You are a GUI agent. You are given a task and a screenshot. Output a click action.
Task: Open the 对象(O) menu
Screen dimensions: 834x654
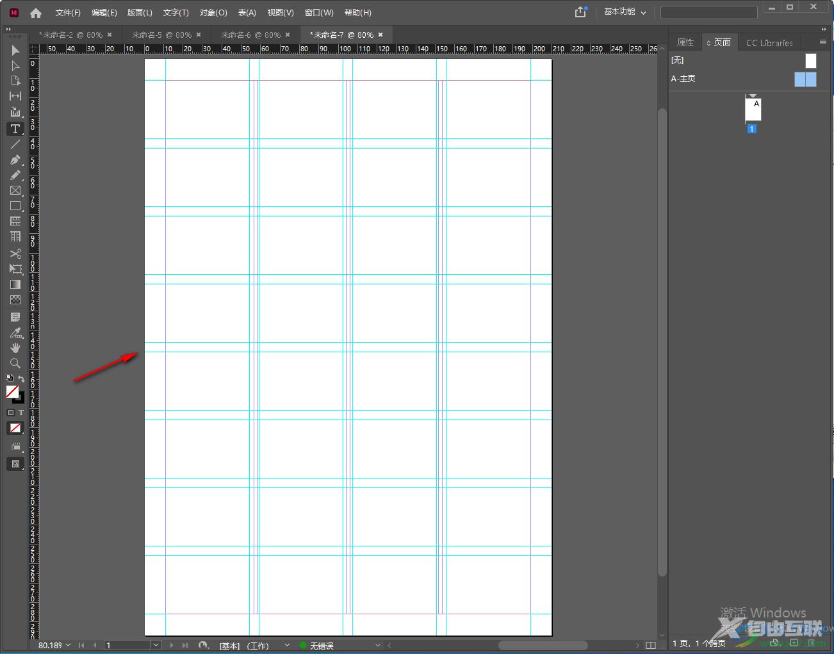213,13
